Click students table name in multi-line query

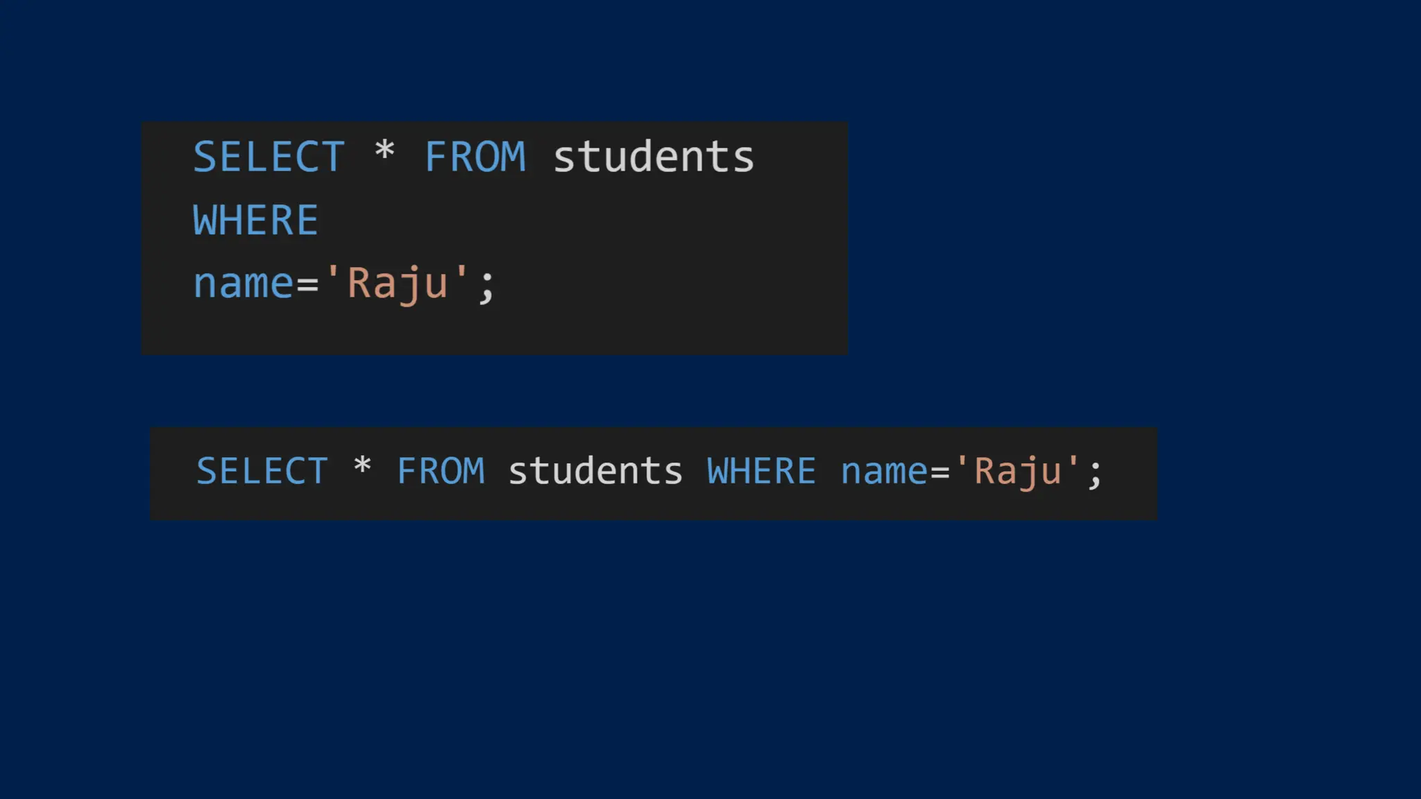654,157
